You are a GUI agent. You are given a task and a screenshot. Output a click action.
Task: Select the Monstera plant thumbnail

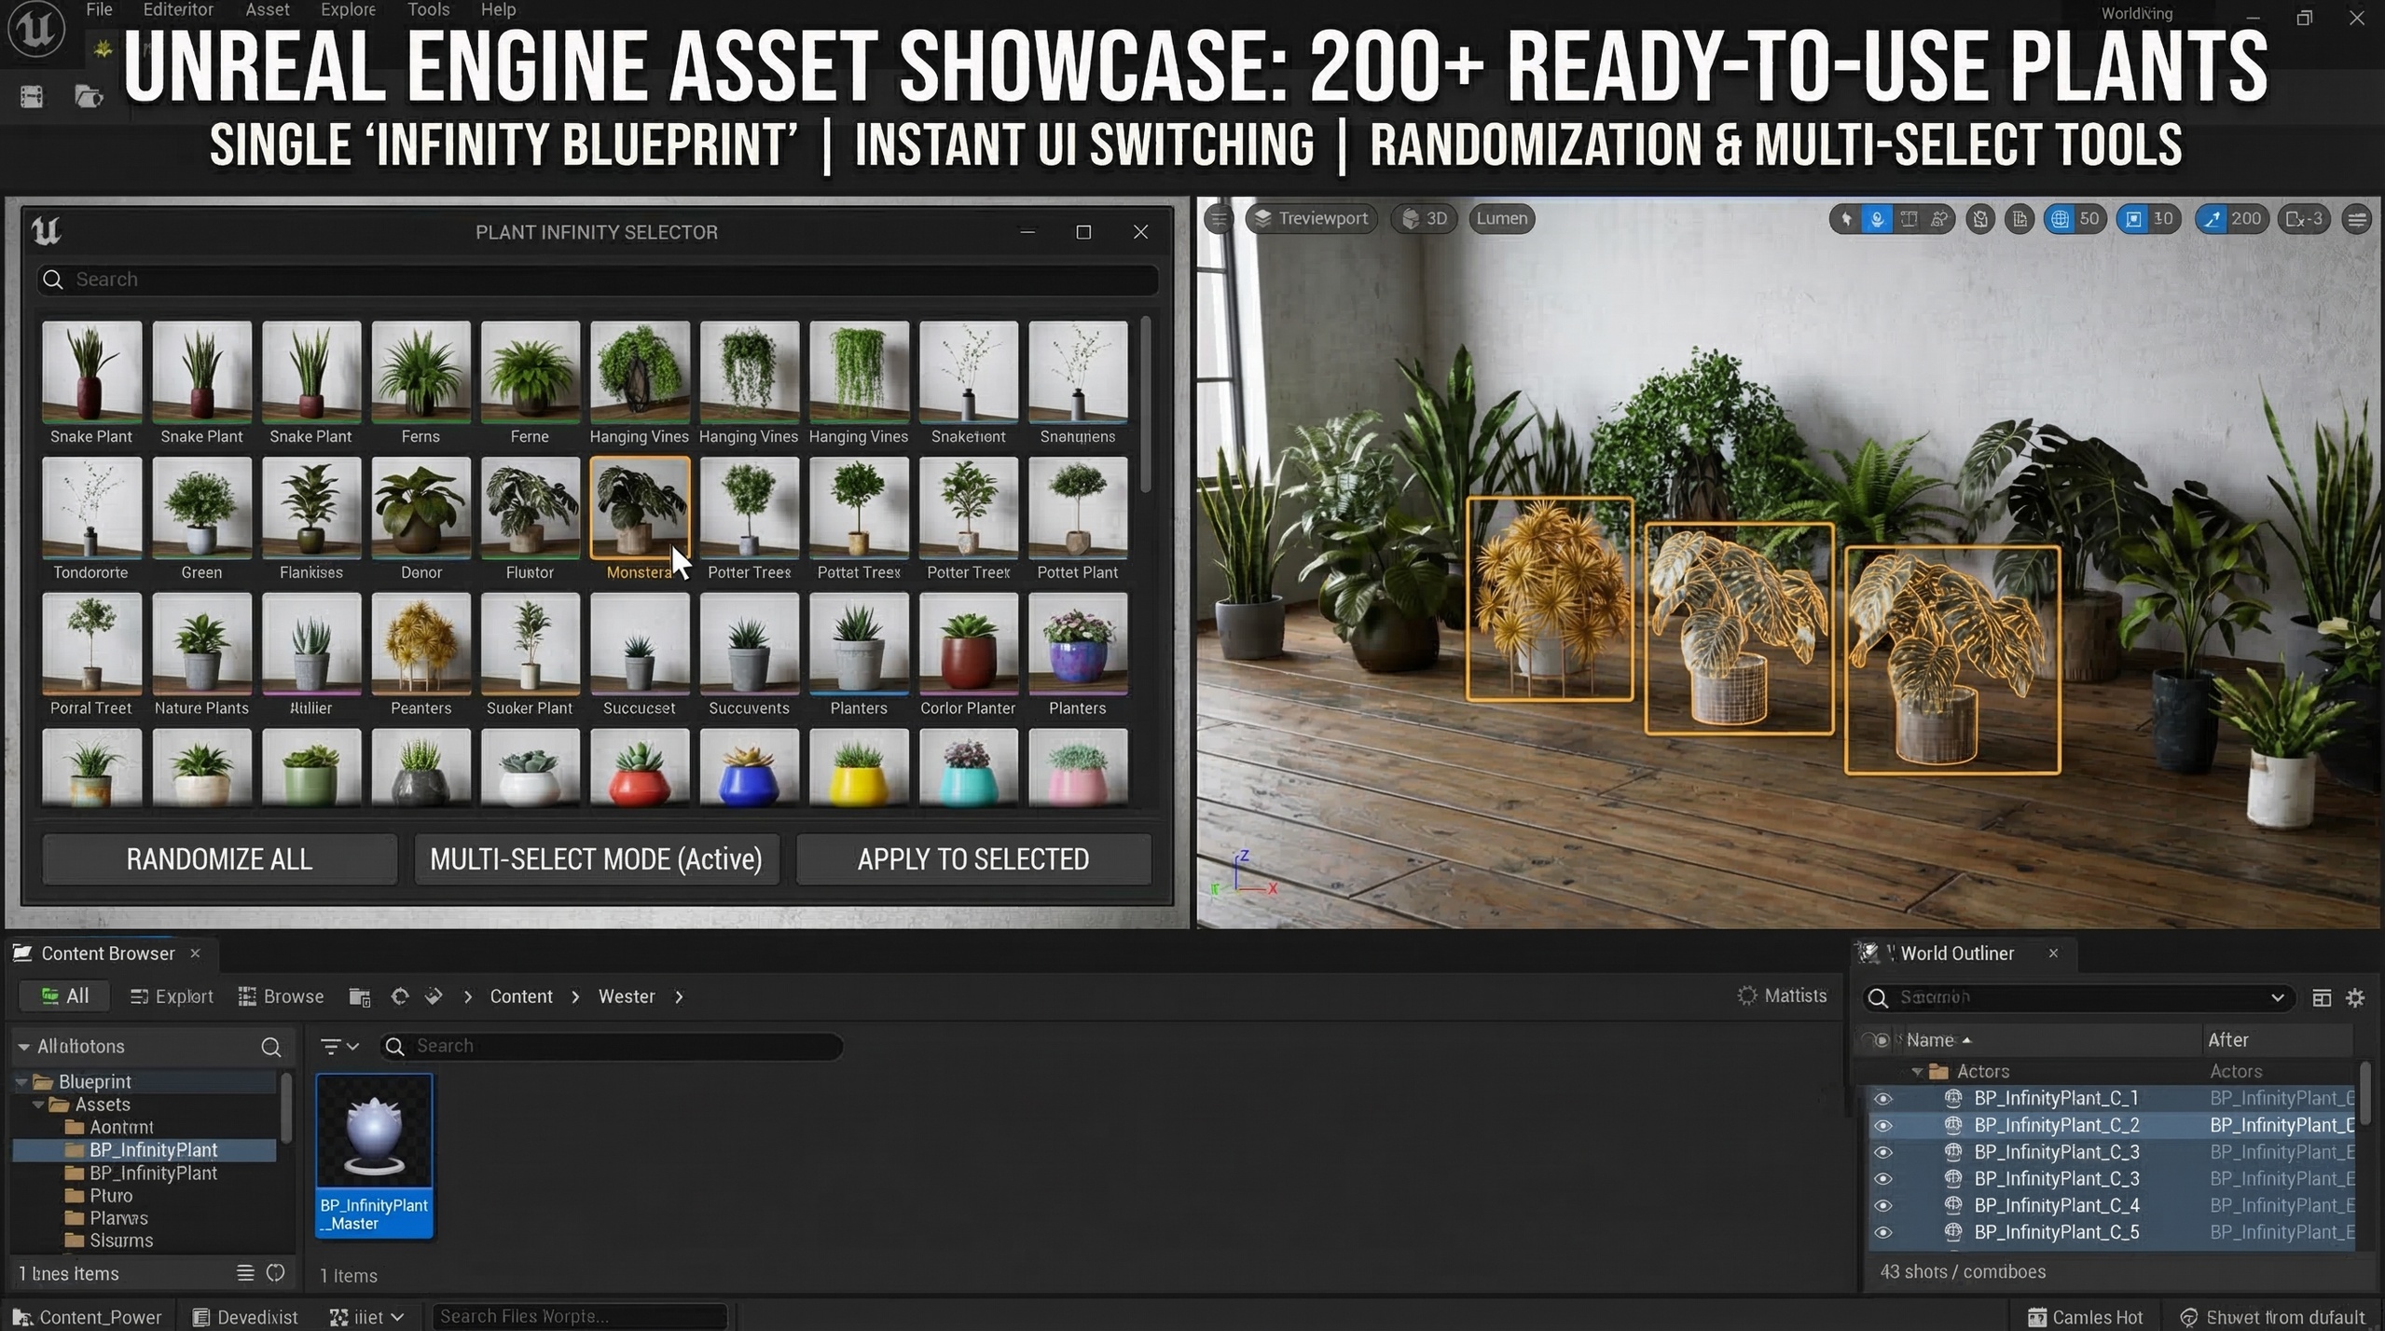tap(640, 507)
